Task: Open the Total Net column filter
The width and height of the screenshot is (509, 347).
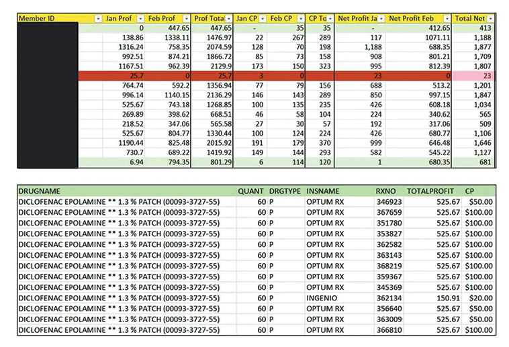Action: tap(490, 18)
